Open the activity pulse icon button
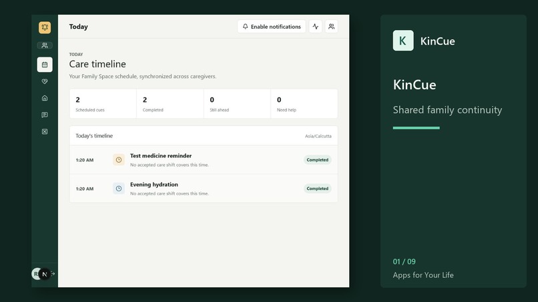The width and height of the screenshot is (538, 302). (315, 27)
